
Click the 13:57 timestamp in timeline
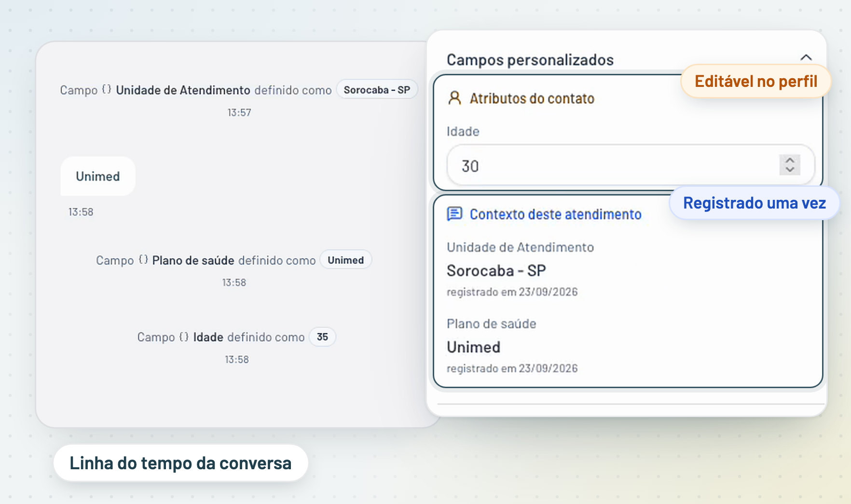239,112
